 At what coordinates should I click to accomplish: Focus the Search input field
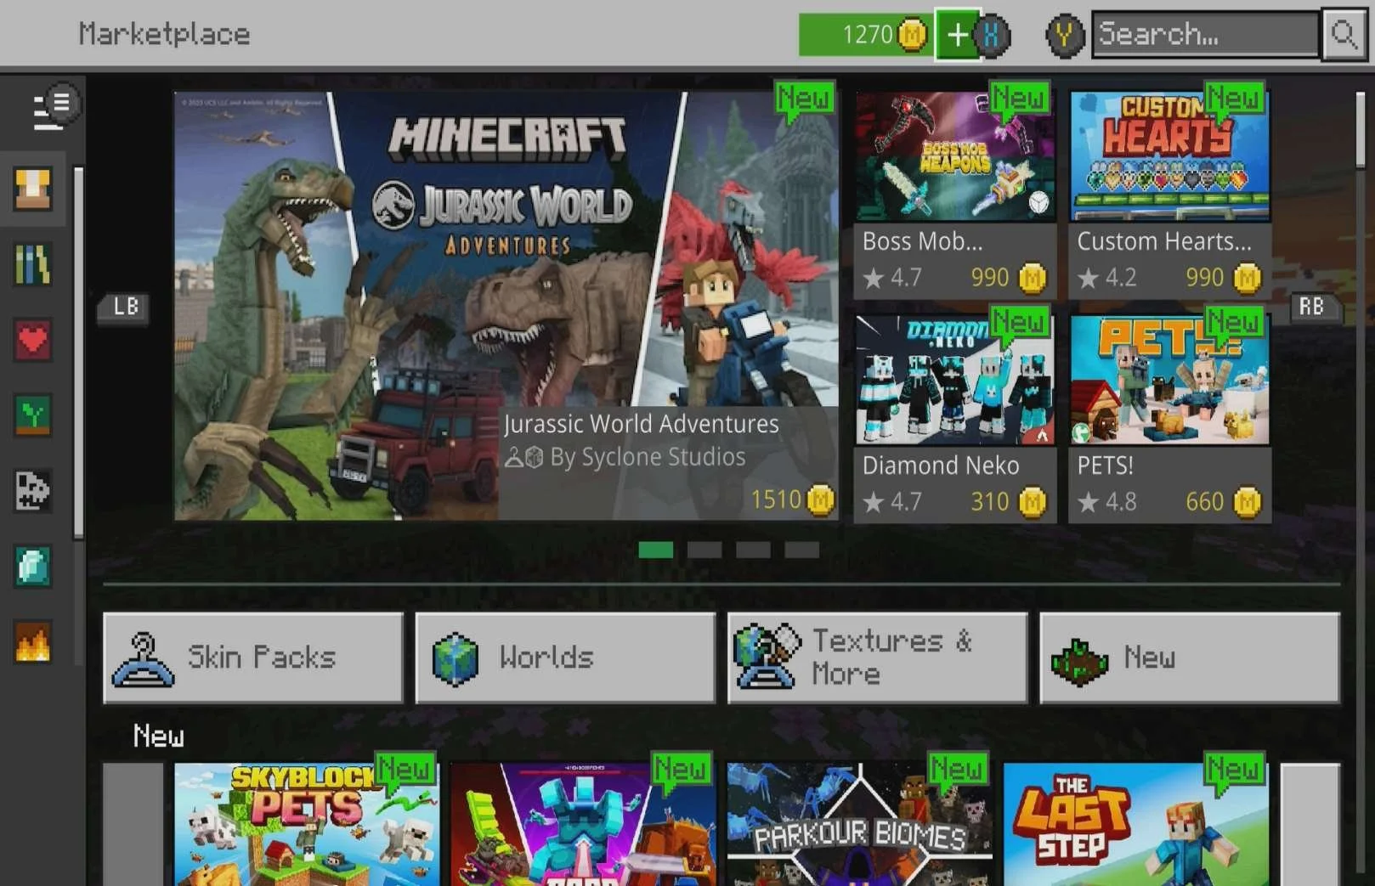(1206, 35)
